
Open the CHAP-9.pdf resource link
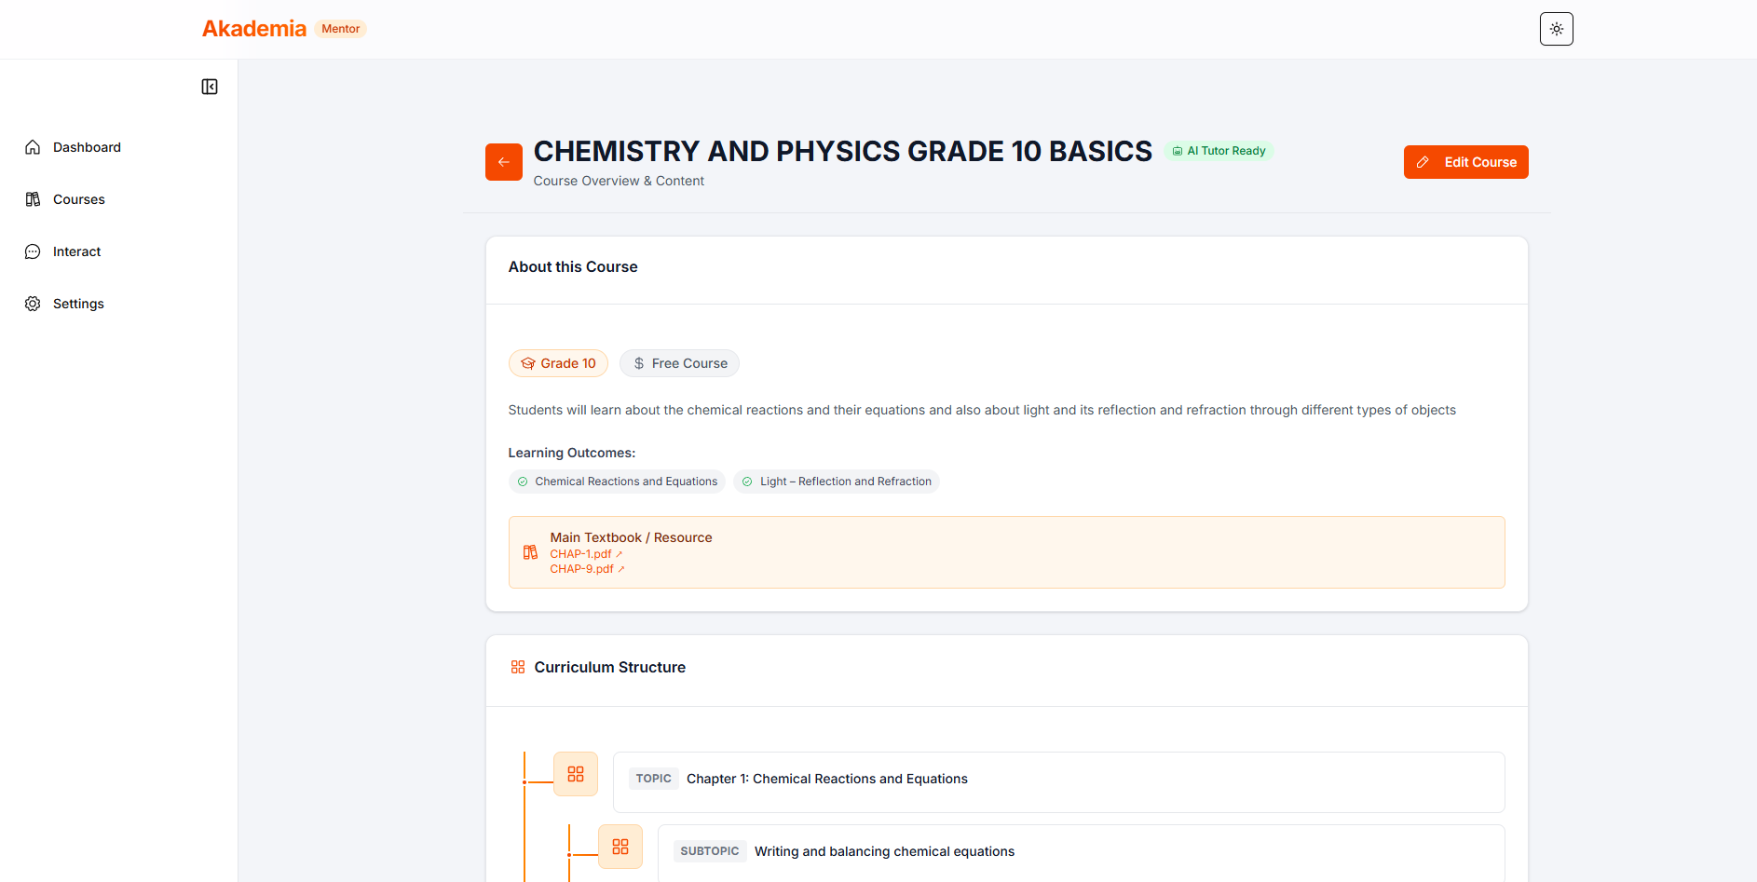(x=582, y=569)
